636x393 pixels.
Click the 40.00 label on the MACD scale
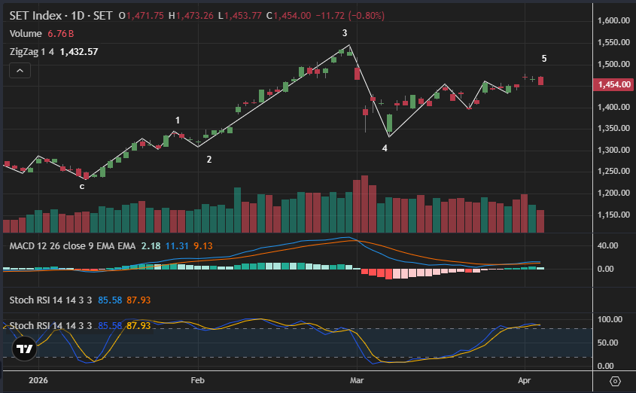(607, 245)
